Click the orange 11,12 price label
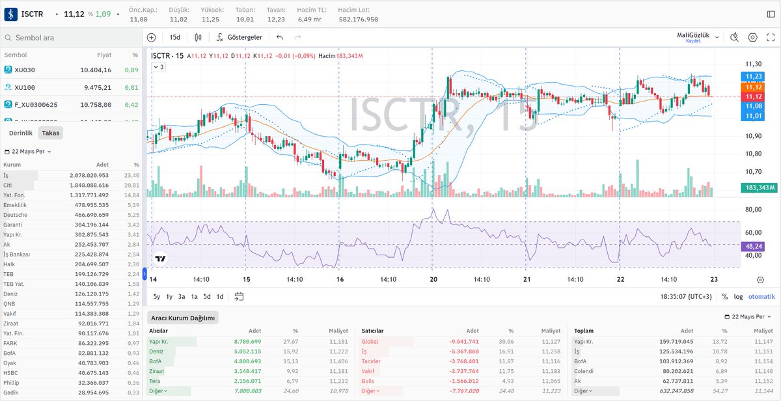The image size is (781, 401). [754, 87]
